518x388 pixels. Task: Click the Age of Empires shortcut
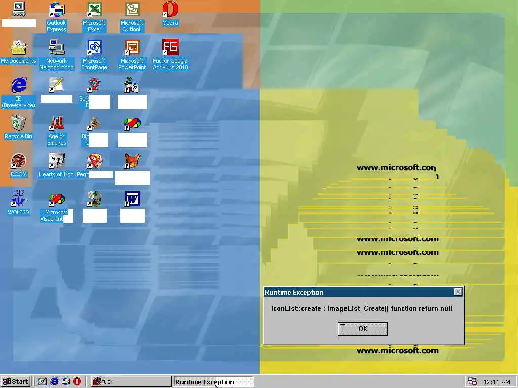click(x=56, y=131)
